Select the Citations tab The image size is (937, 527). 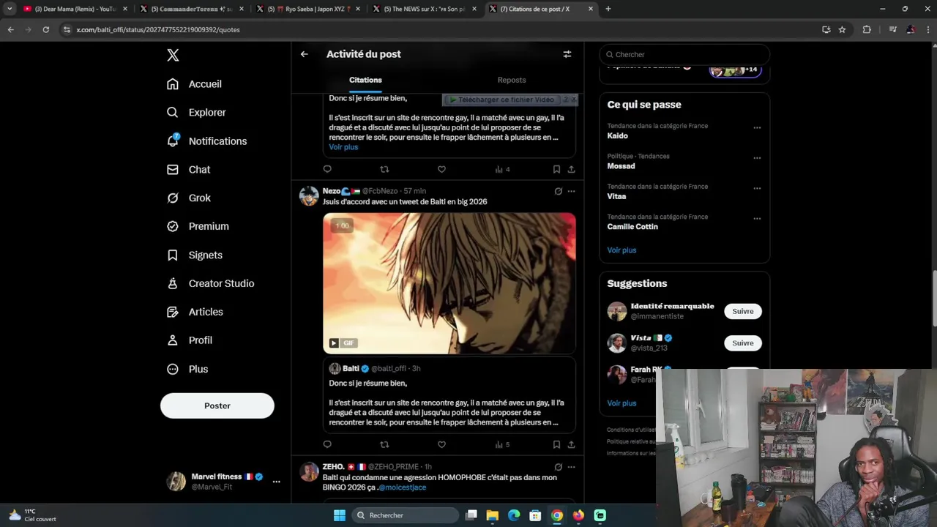[365, 80]
